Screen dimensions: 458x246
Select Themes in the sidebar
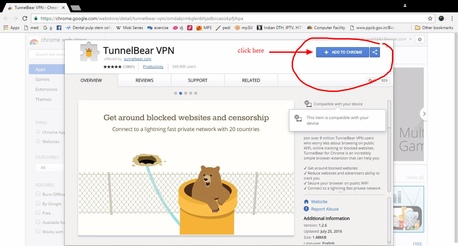(44, 99)
